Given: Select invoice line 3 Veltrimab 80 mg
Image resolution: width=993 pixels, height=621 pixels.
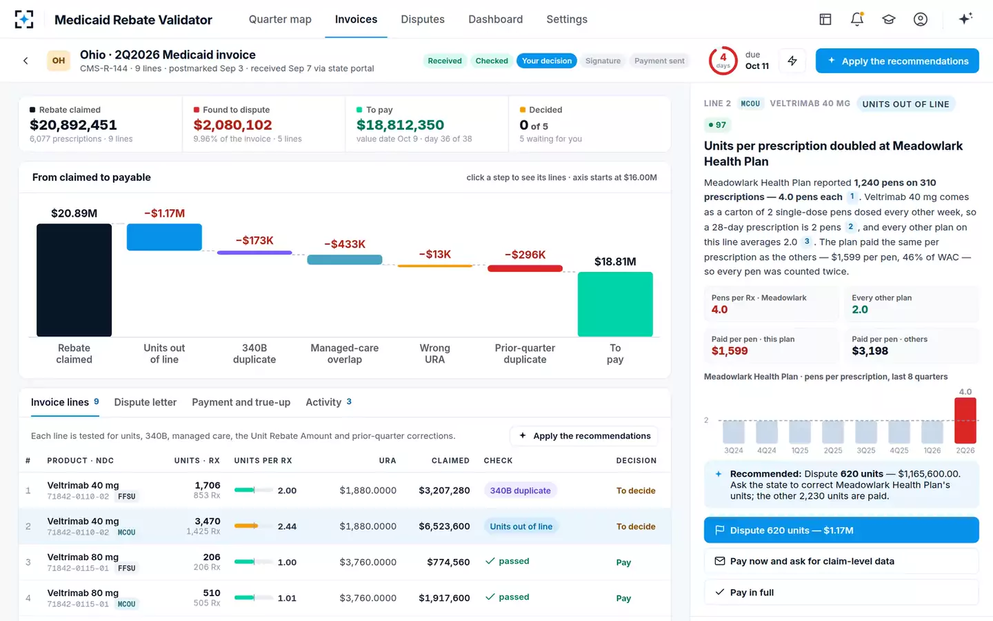Looking at the screenshot, I should (345, 562).
